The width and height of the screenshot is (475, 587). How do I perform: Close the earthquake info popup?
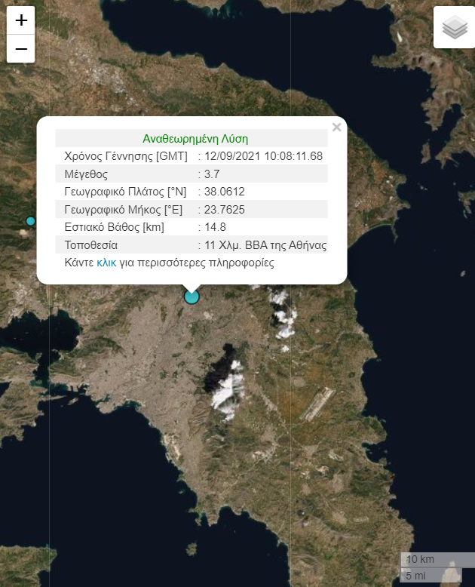(x=336, y=128)
